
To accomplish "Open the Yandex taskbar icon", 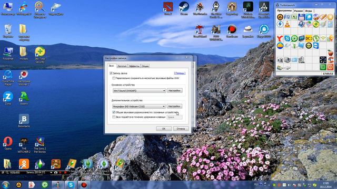I will 32,185.
